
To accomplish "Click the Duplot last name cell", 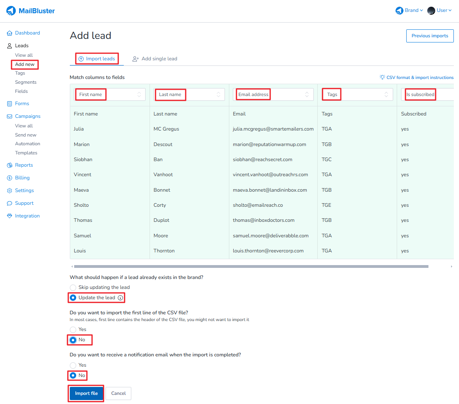I will 161,220.
